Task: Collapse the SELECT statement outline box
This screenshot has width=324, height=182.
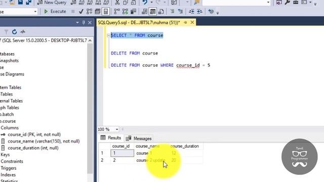Action: [x=108, y=35]
